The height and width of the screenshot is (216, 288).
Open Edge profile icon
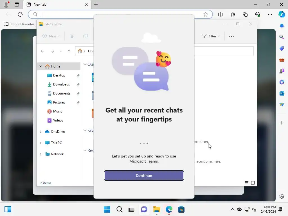click(6, 4)
